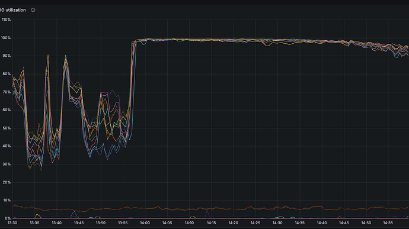Select the 10% y-axis label
The height and width of the screenshot is (229, 409).
7,201
